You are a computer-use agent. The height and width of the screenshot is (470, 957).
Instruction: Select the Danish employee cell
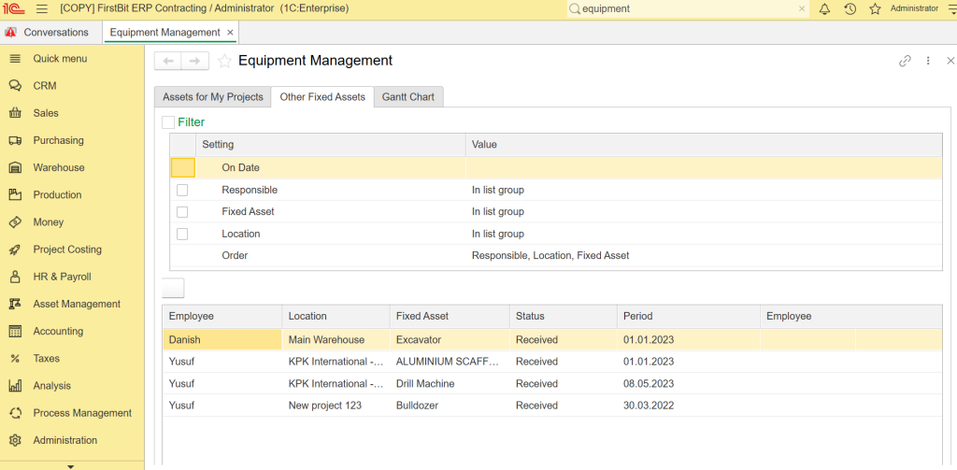[222, 340]
